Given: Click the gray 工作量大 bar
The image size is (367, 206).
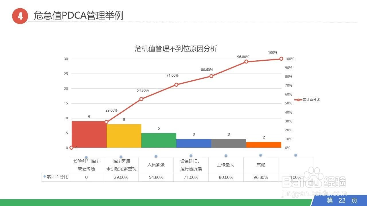Looking at the screenshot, I should pyautogui.click(x=229, y=144).
